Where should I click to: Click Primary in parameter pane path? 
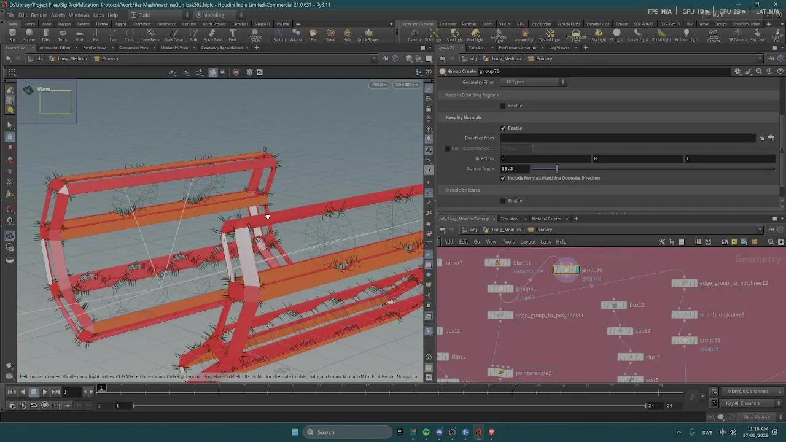tap(544, 59)
